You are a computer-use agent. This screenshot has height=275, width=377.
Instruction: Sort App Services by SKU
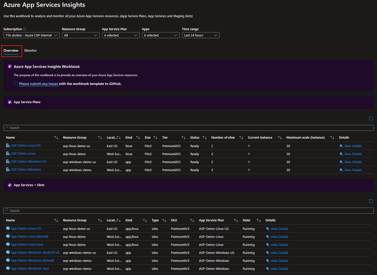[192, 220]
